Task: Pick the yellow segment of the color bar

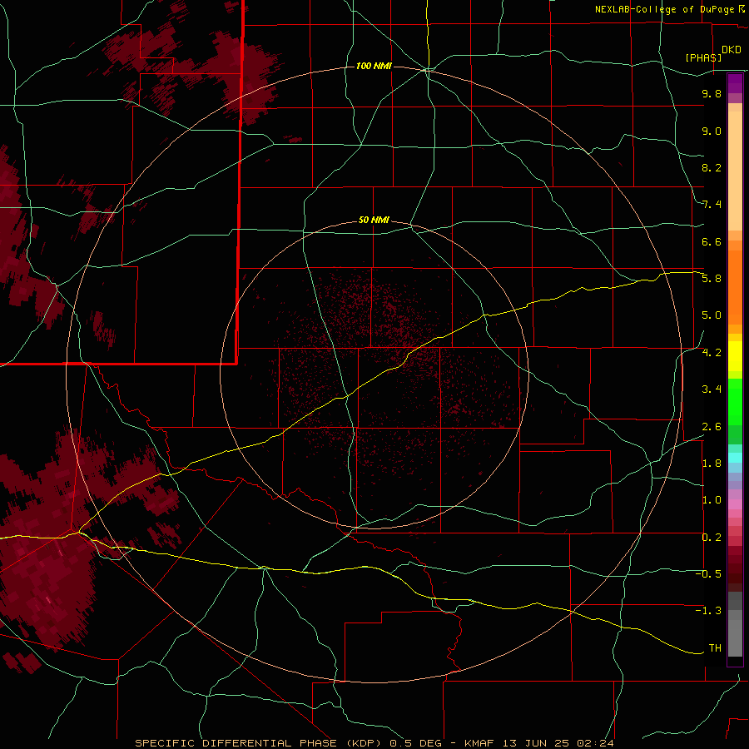Action: coord(735,356)
